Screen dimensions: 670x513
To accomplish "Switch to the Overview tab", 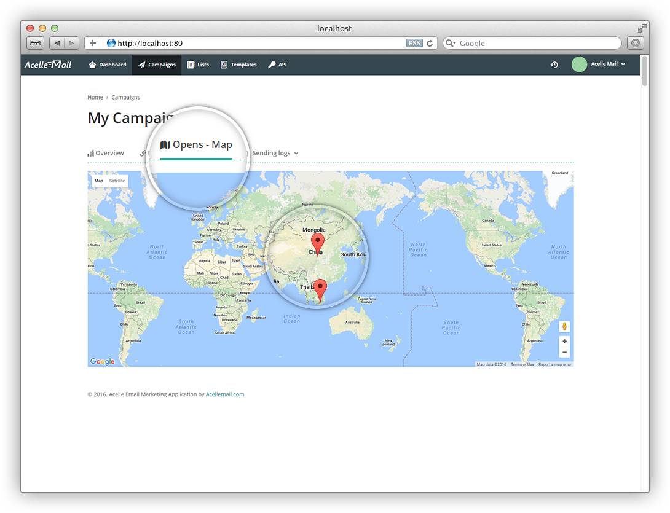I will (x=106, y=153).
